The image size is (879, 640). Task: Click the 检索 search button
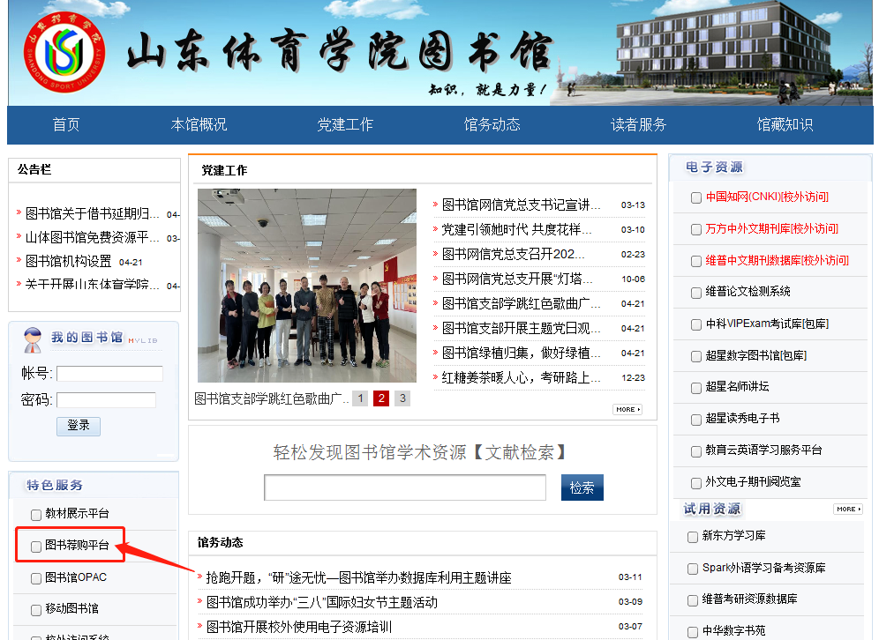pyautogui.click(x=582, y=487)
